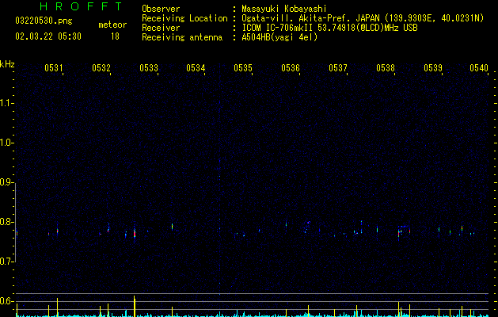Click the 0533 time marker
This screenshot has width=498, height=317.
pyautogui.click(x=149, y=68)
